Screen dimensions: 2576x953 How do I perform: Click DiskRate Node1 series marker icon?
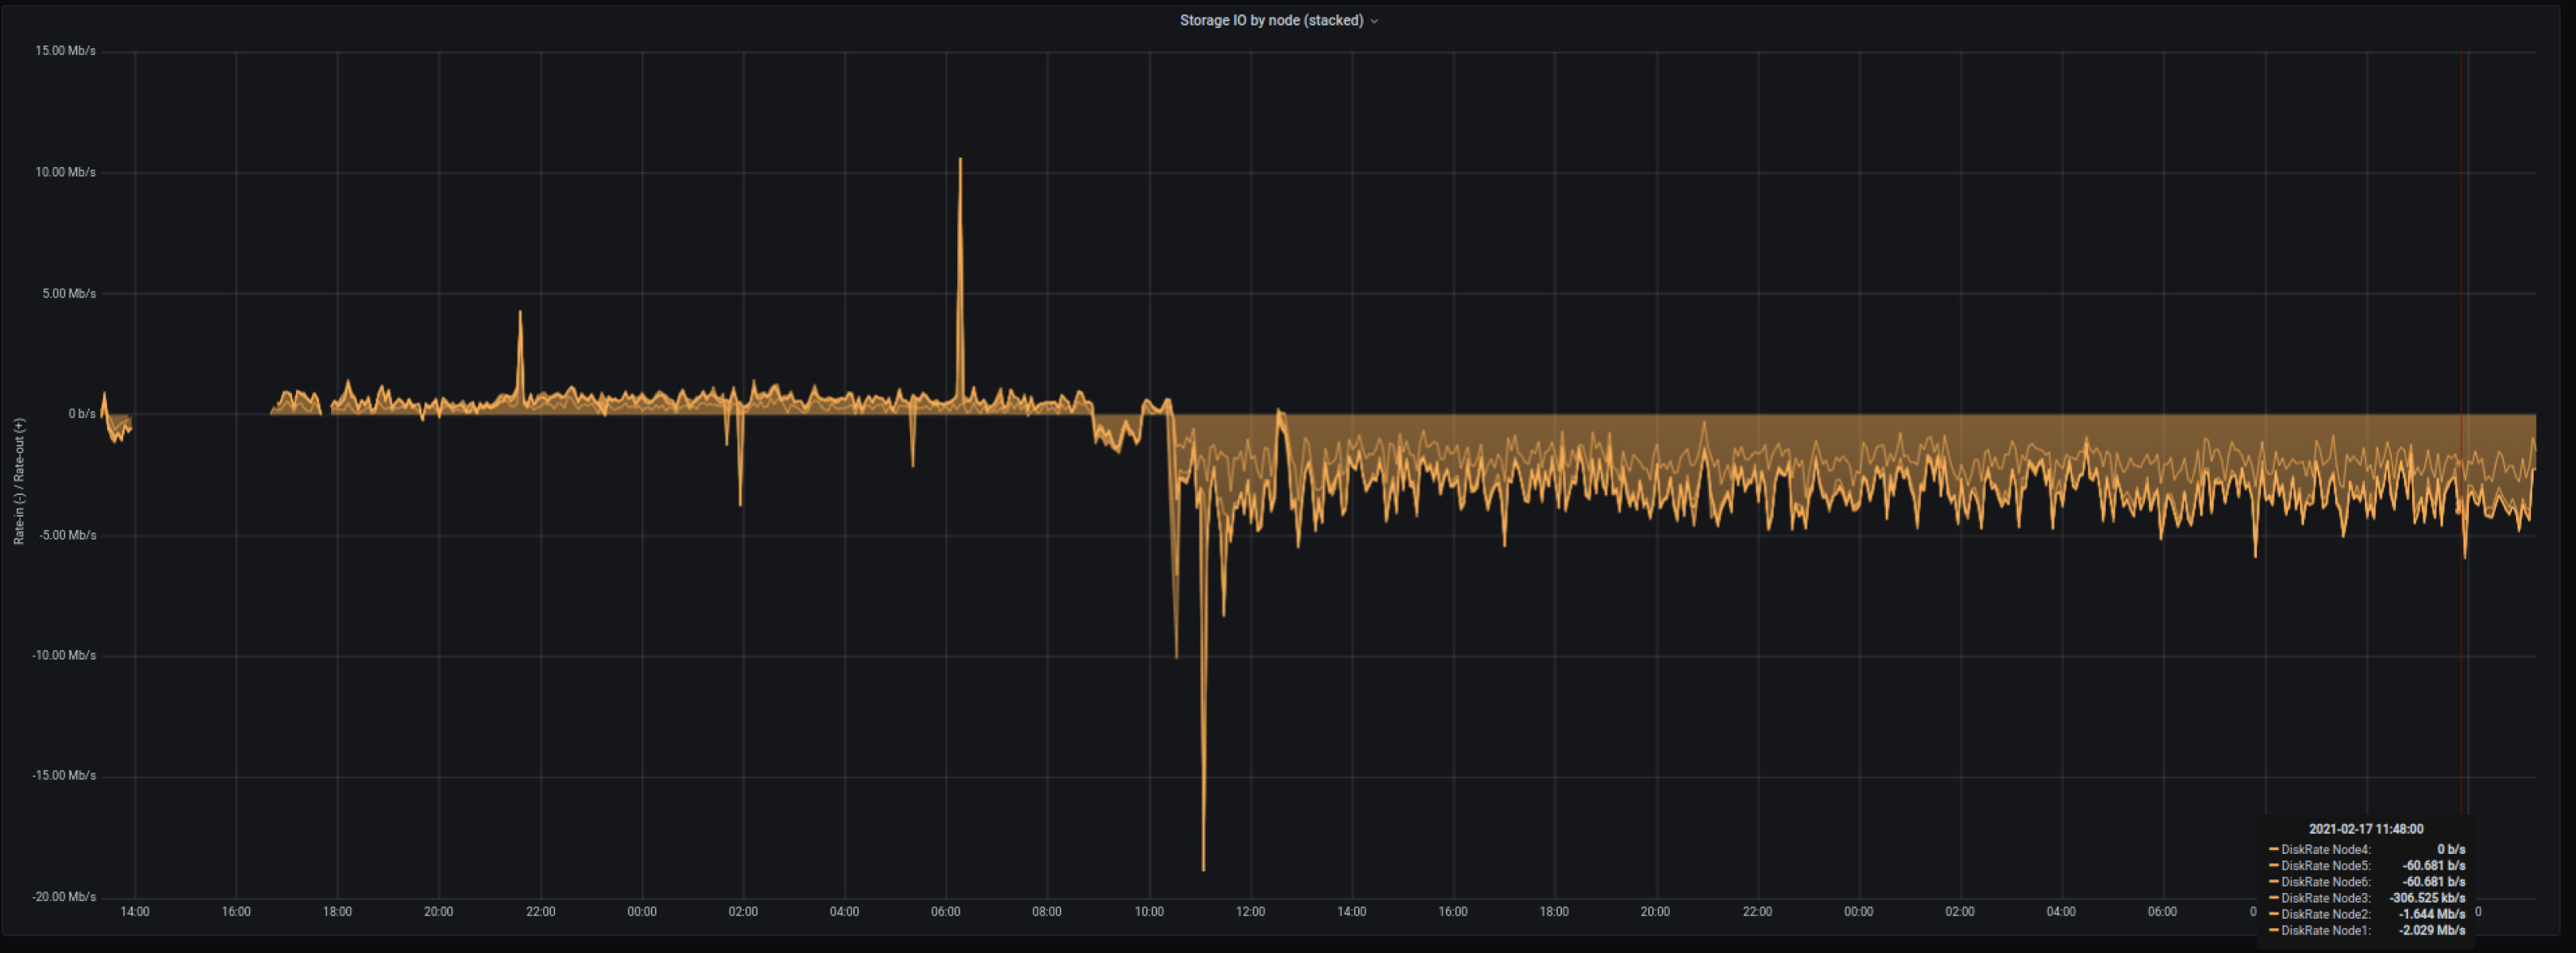tap(2273, 930)
